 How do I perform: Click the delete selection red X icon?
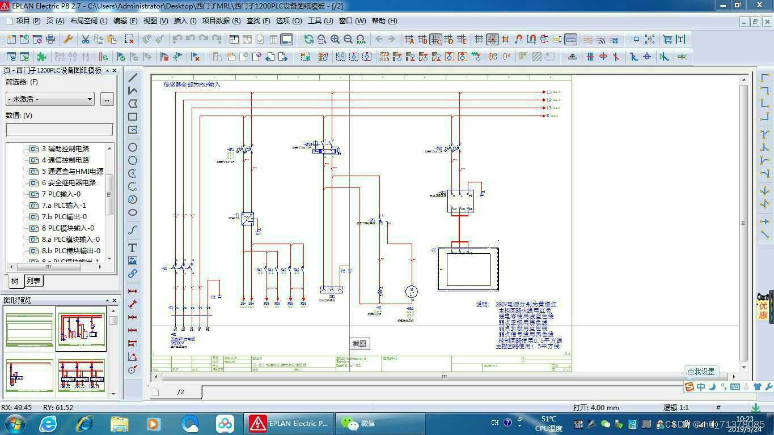coord(129,39)
